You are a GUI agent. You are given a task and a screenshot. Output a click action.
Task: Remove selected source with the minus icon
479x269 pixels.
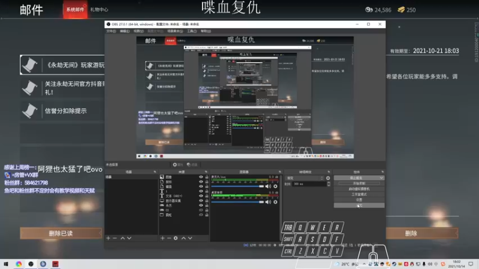coord(169,238)
